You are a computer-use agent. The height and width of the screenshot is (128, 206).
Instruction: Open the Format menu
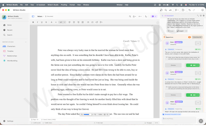pos(72,5)
